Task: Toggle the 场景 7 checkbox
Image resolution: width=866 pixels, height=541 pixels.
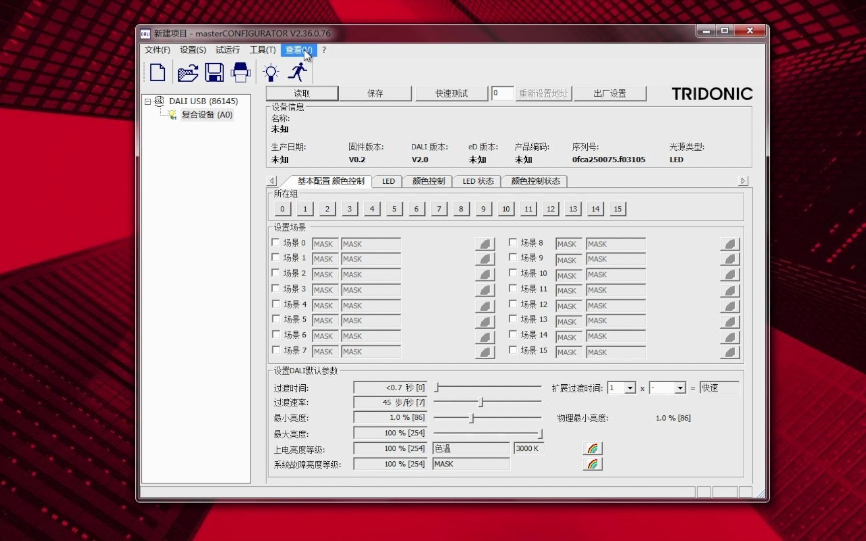Action: coord(276,350)
